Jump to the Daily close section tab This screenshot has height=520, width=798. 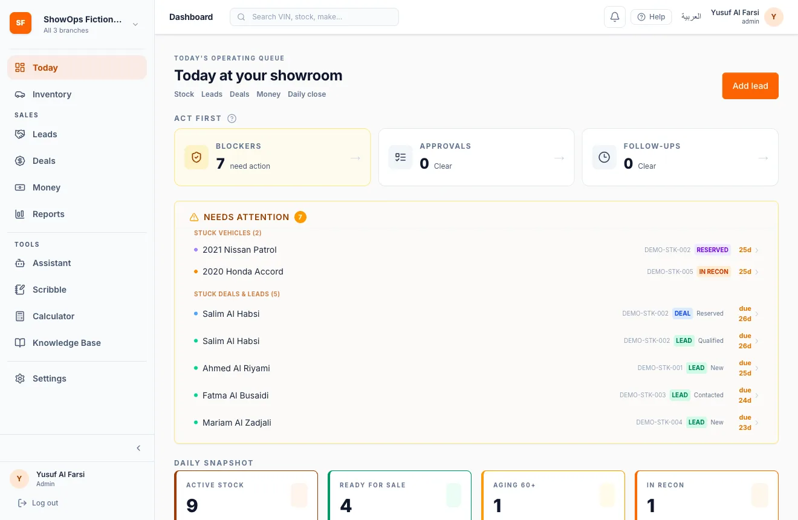click(x=307, y=94)
